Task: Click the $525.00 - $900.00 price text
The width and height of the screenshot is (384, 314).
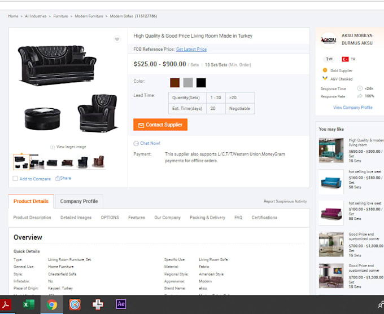Action: (160, 64)
